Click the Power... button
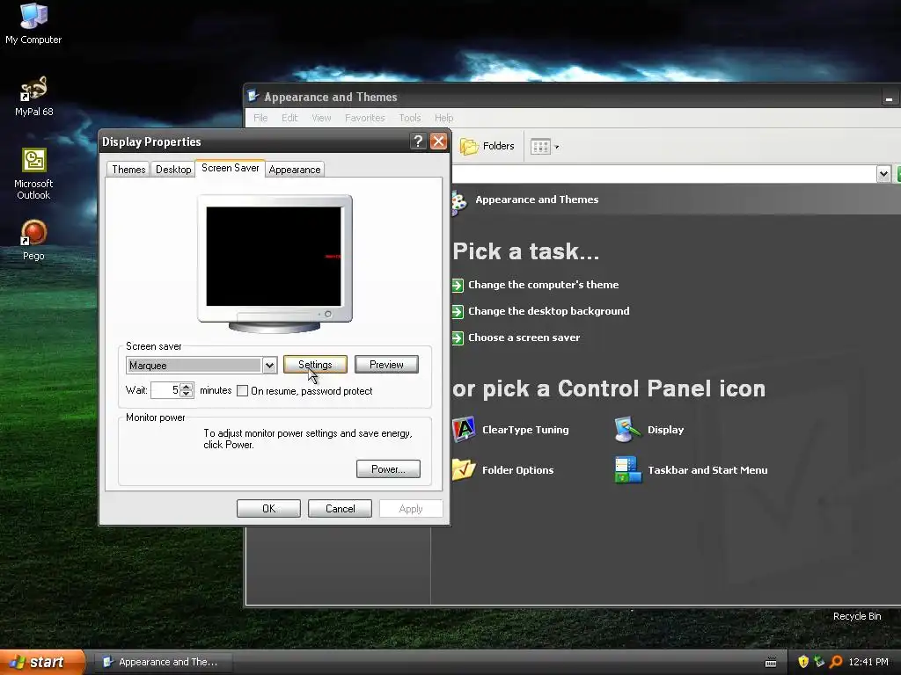The width and height of the screenshot is (901, 675). tap(388, 469)
